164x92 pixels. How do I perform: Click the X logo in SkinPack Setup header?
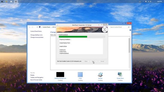coord(105,30)
